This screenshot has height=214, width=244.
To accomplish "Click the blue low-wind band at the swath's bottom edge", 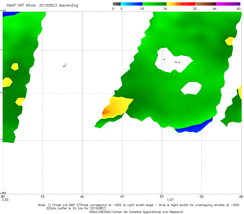I will coord(195,127).
